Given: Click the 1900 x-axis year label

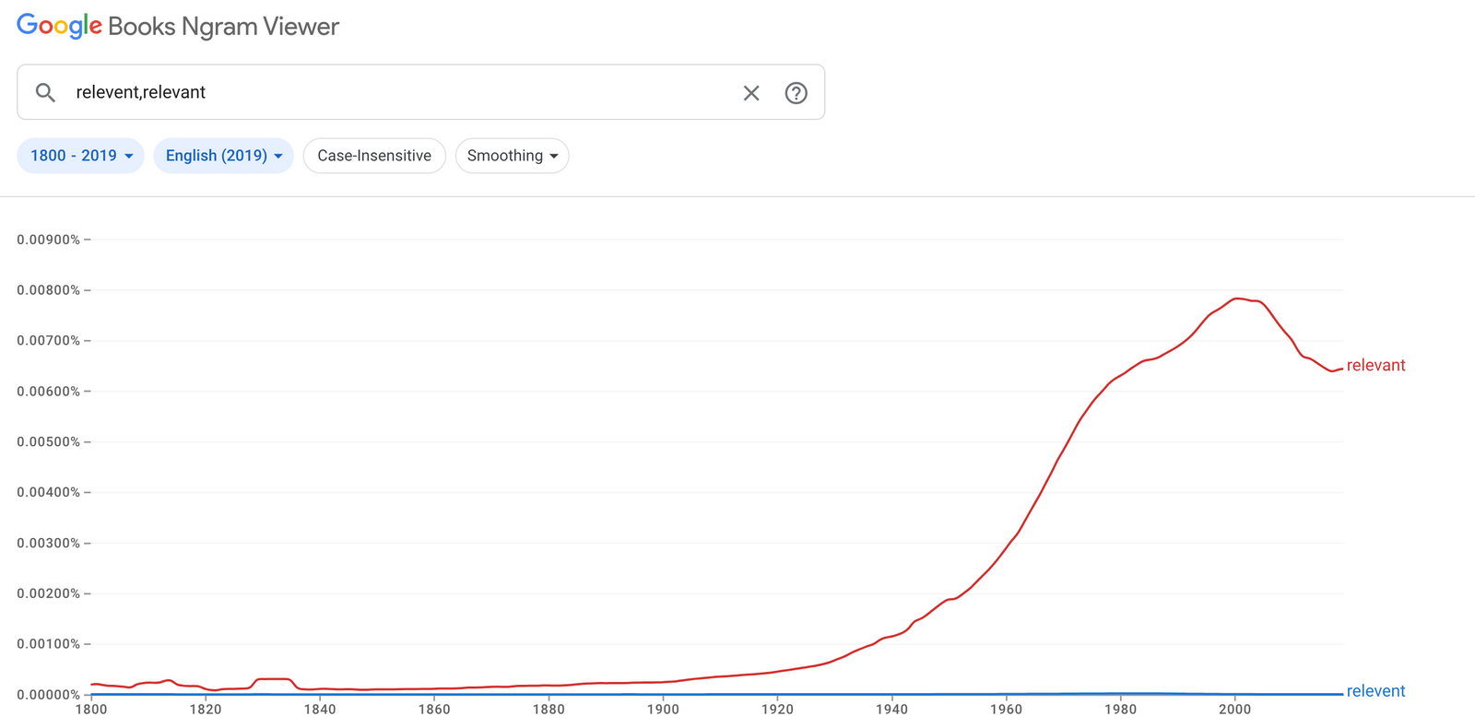Looking at the screenshot, I should click(x=663, y=710).
